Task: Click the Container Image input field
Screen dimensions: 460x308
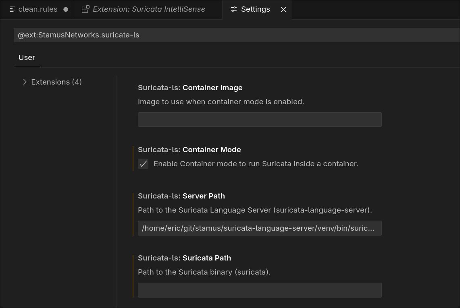Action: click(260, 119)
